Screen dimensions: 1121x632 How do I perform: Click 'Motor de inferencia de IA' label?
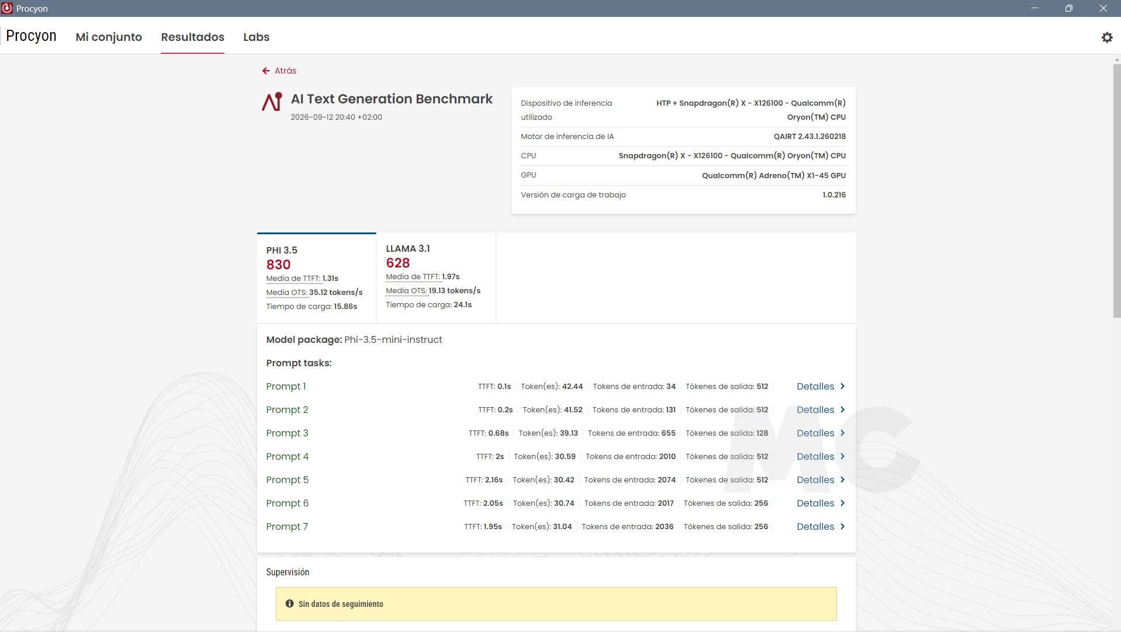pyautogui.click(x=567, y=136)
